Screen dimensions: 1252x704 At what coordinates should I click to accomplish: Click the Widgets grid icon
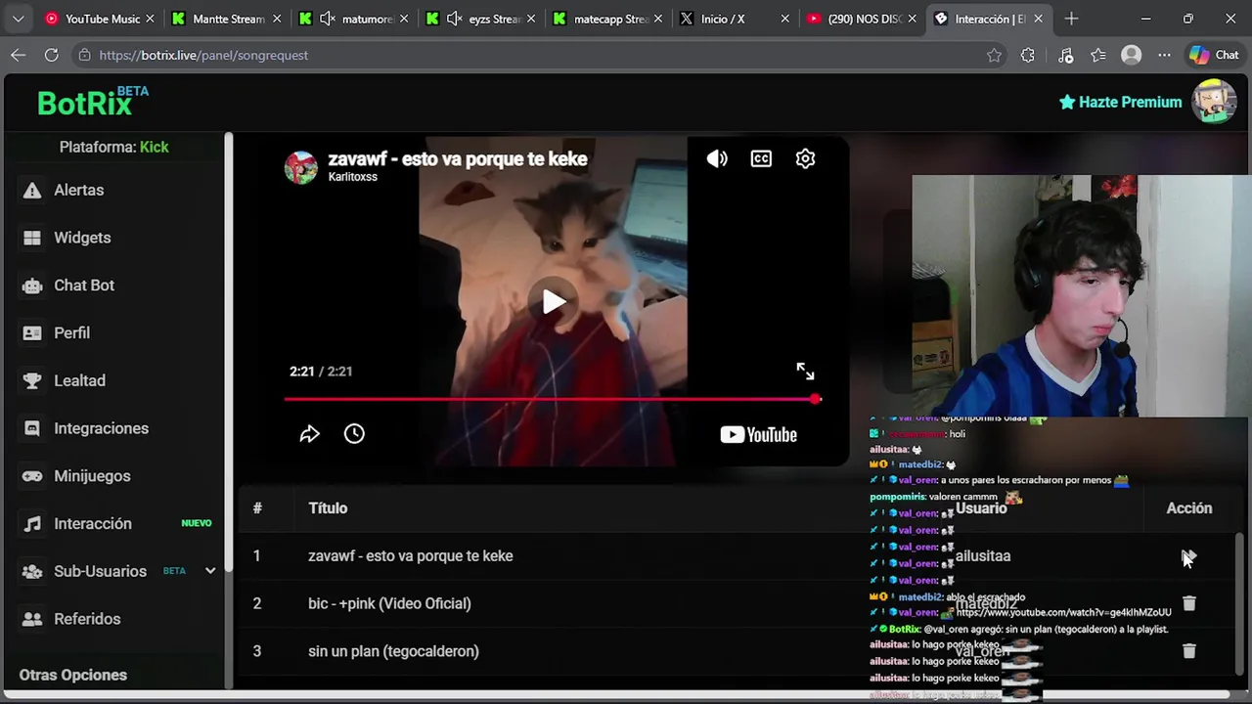click(x=32, y=238)
